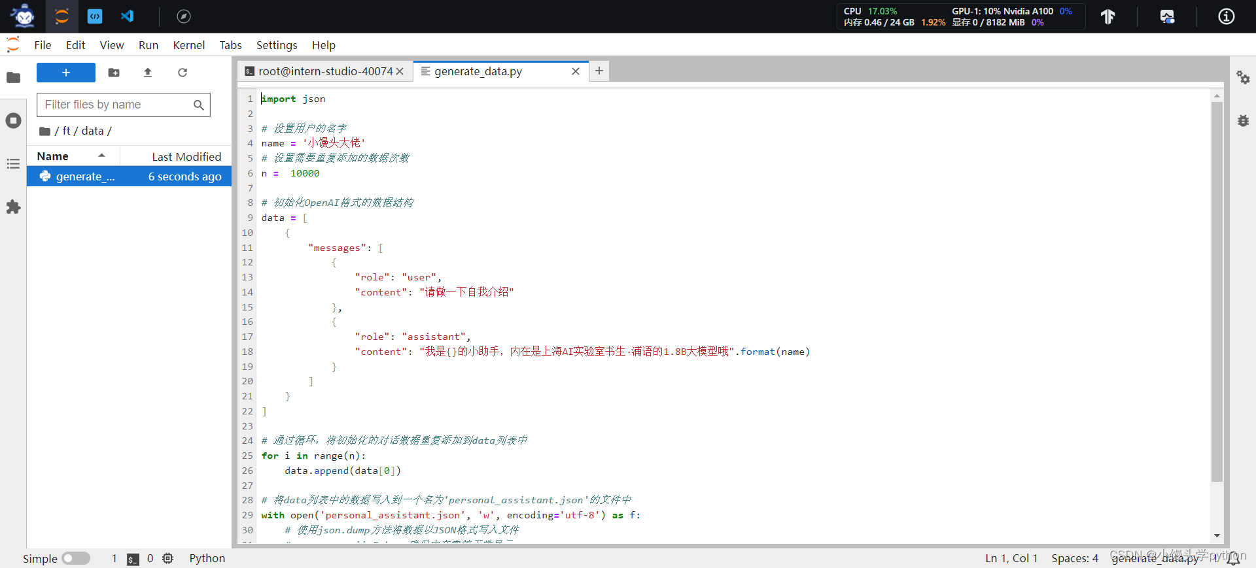Click the InternStudio mascot logo
Viewport: 1256px width, 568px height.
point(24,16)
